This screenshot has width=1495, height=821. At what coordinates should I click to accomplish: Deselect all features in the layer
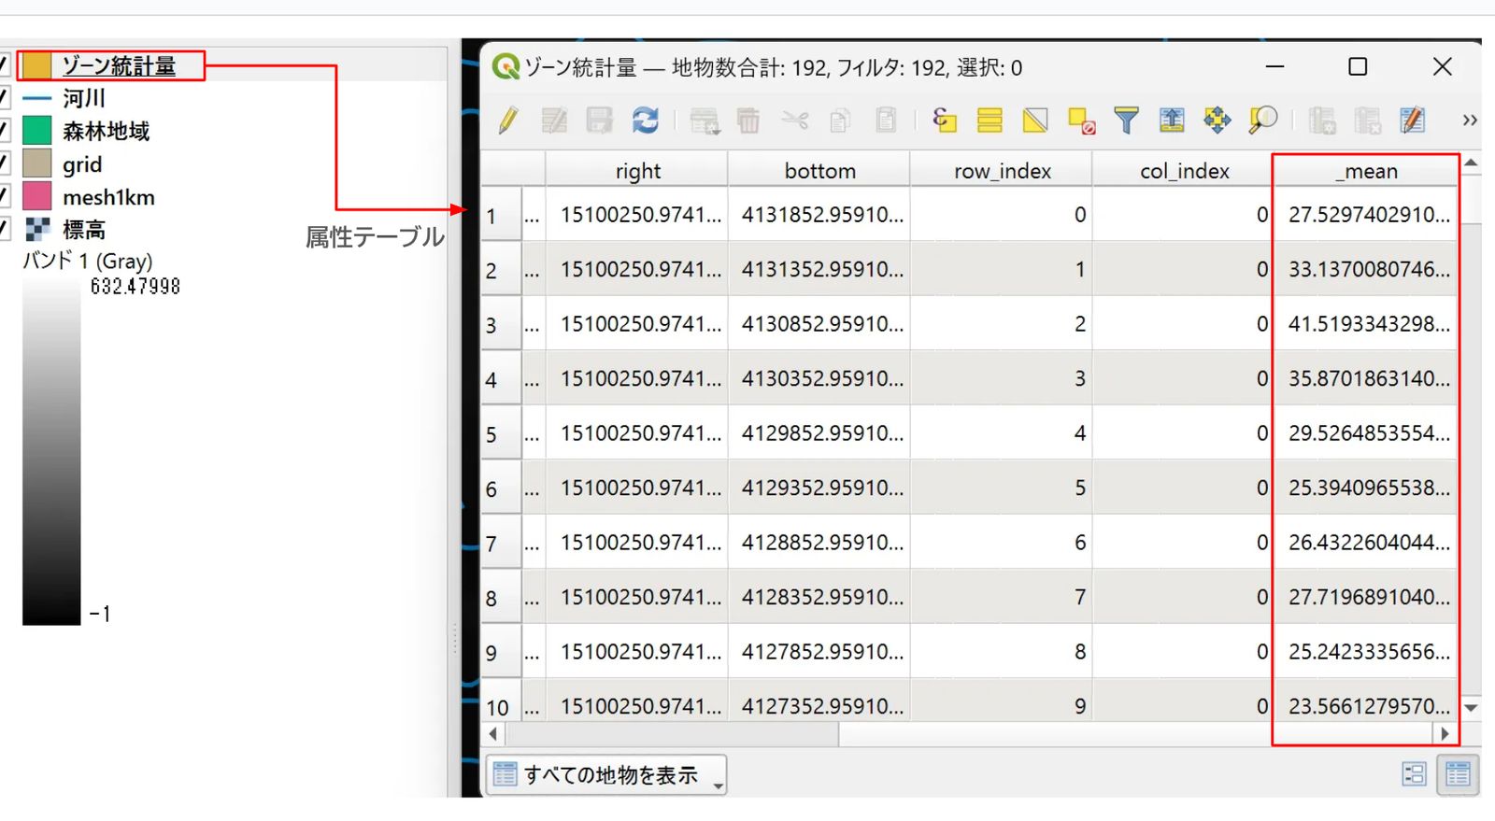point(1081,120)
